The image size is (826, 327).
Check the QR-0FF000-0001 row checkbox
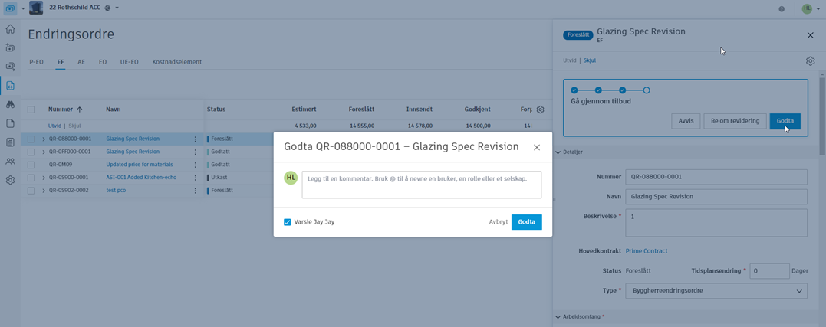tap(31, 152)
